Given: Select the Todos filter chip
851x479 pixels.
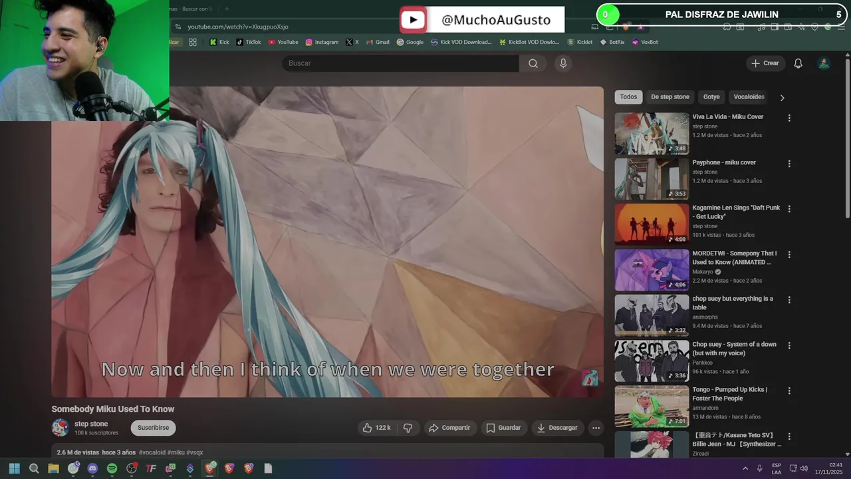Looking at the screenshot, I should (628, 97).
